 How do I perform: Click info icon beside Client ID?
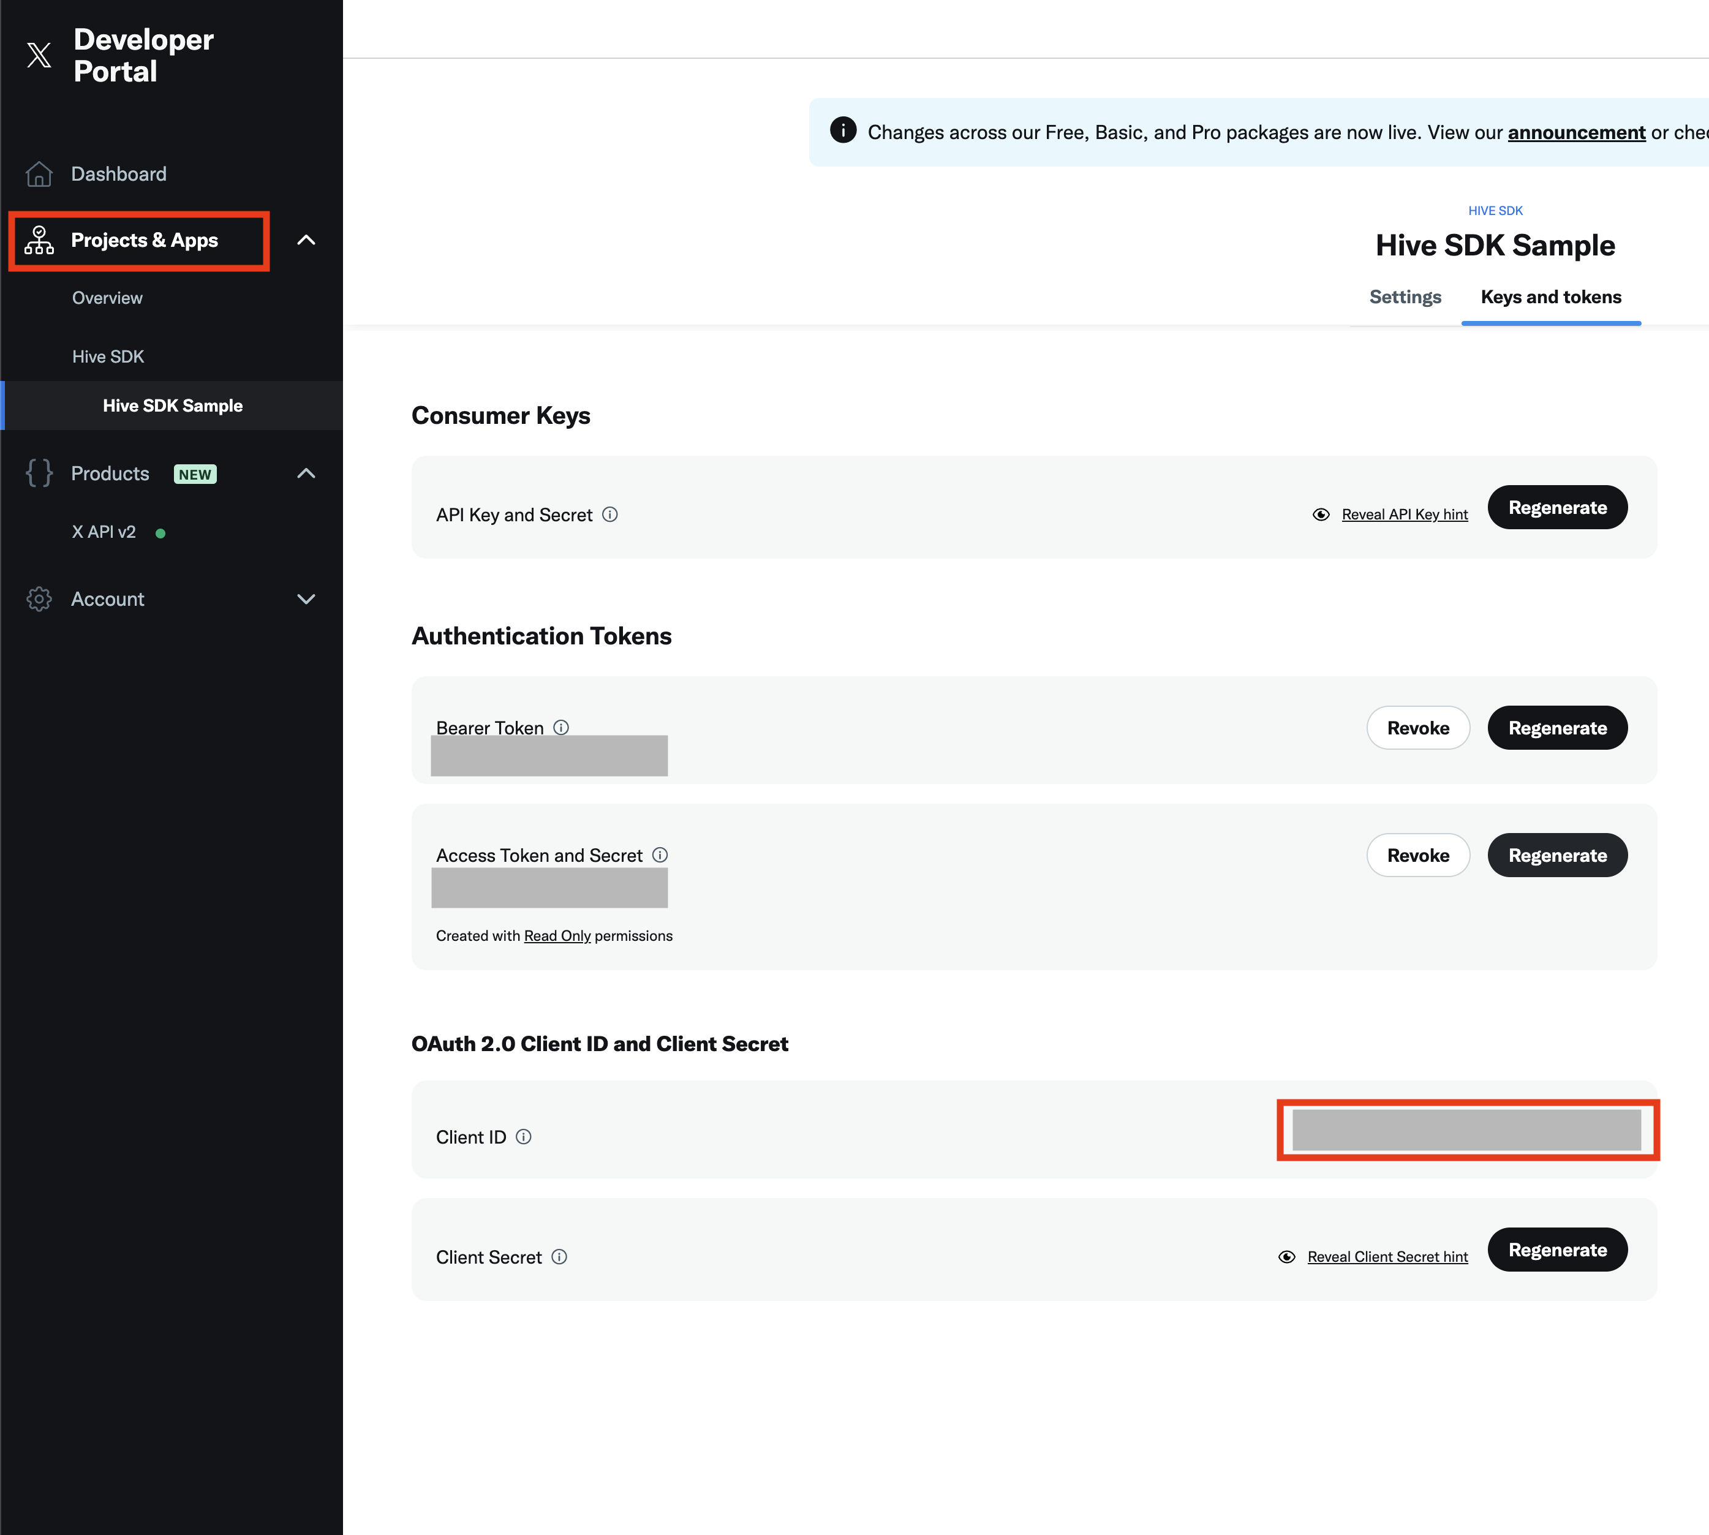click(x=524, y=1137)
